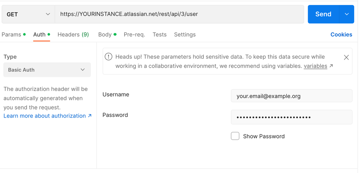Screen dimensions: 363x173
Task: Open the Cookies link
Action: pos(341,35)
